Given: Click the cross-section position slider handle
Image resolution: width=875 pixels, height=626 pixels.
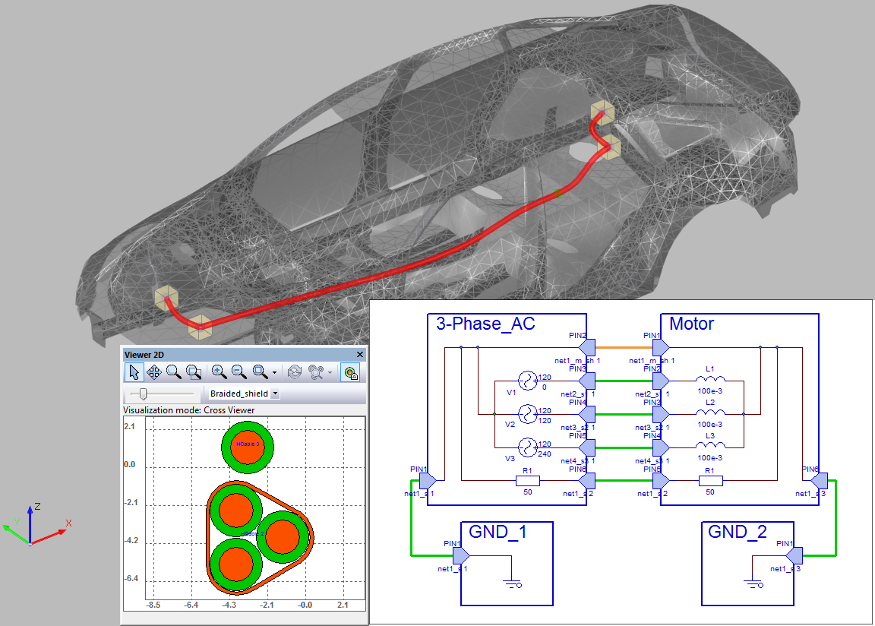Looking at the screenshot, I should coord(143,394).
